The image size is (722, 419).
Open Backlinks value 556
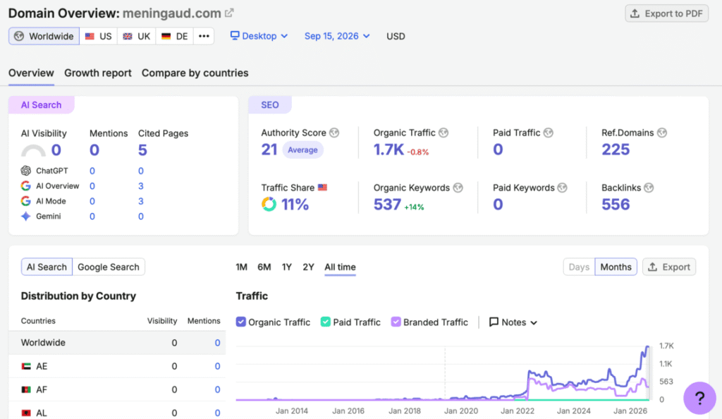[x=616, y=204]
